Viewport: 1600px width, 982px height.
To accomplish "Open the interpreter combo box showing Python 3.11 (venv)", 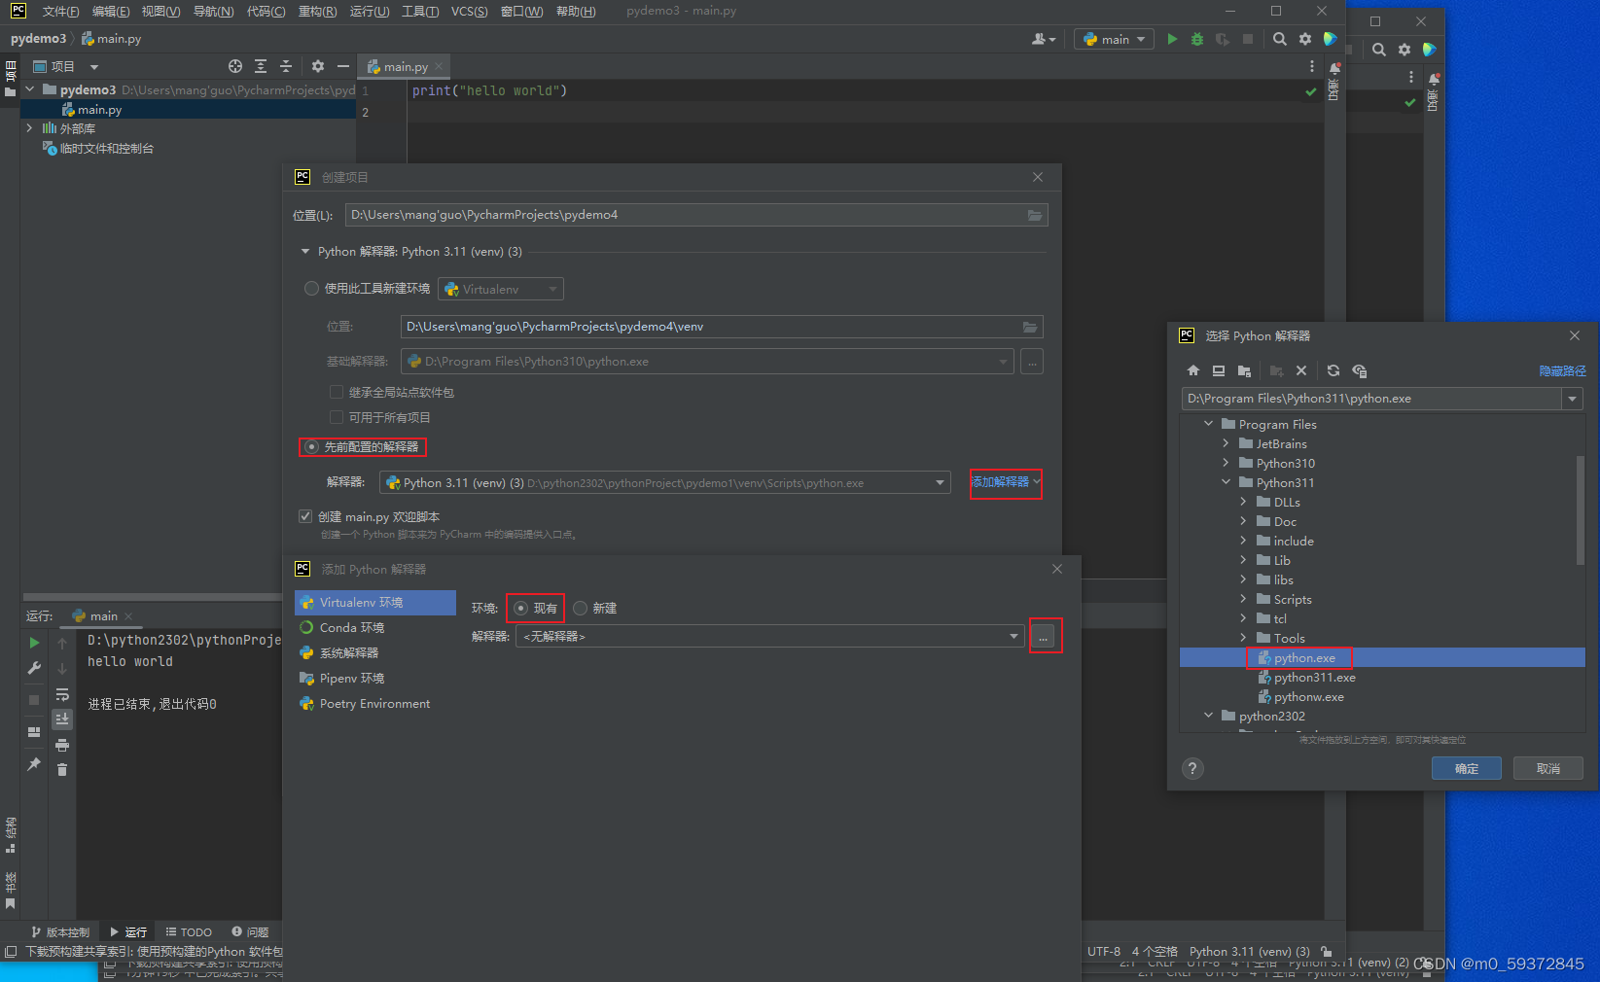I will coord(664,482).
